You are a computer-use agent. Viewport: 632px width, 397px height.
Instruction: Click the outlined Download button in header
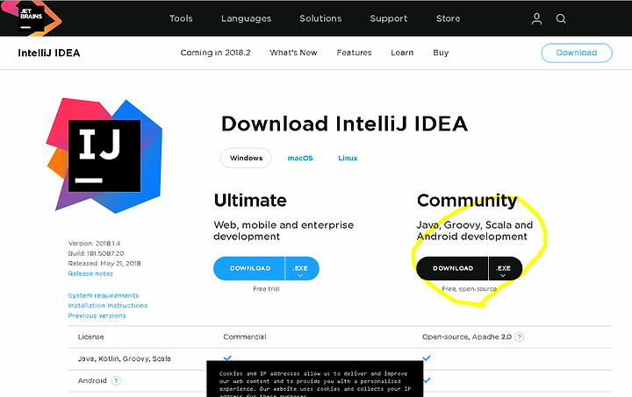tap(577, 53)
